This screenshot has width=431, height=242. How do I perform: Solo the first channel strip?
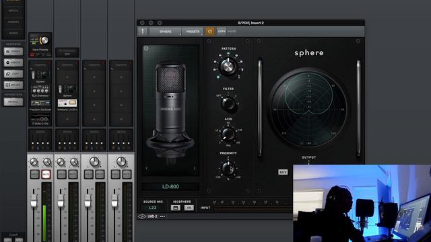click(34, 175)
